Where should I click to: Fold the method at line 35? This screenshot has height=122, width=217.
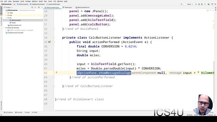[x=54, y=42]
